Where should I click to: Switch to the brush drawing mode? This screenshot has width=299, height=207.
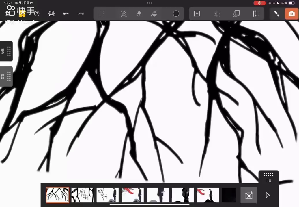(x=277, y=14)
